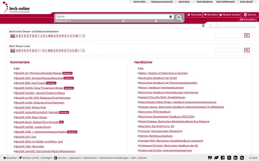This screenshot has width=259, height=161.
Task: Open BeckOK UStG, Weymüller
Action: [30, 146]
